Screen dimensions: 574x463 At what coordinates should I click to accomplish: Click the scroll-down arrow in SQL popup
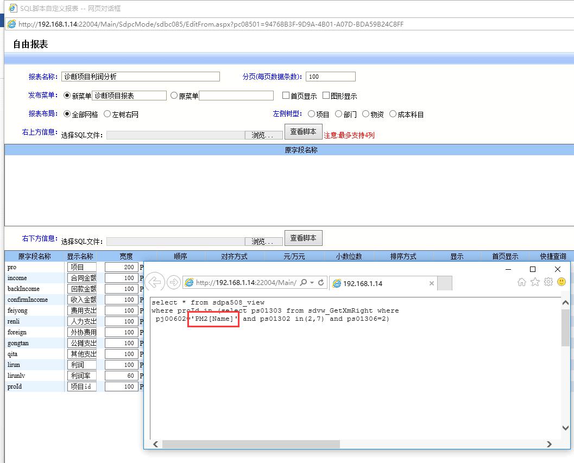click(565, 428)
